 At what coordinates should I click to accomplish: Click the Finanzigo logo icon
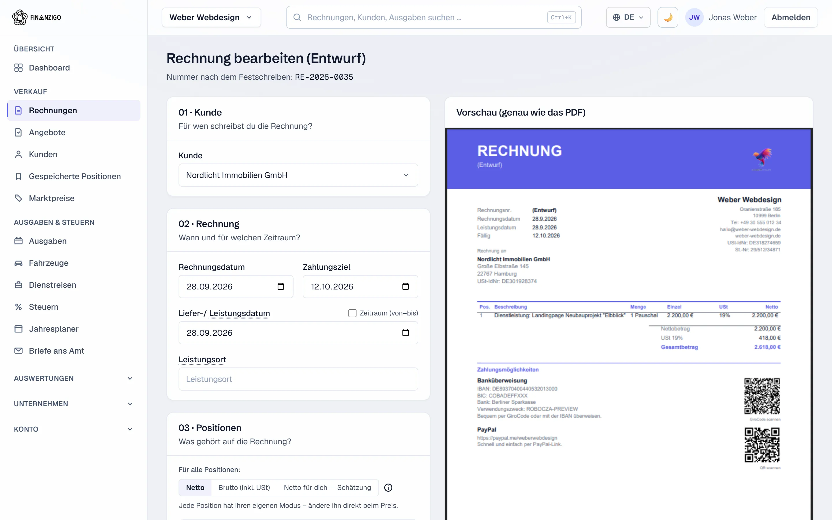pos(20,17)
